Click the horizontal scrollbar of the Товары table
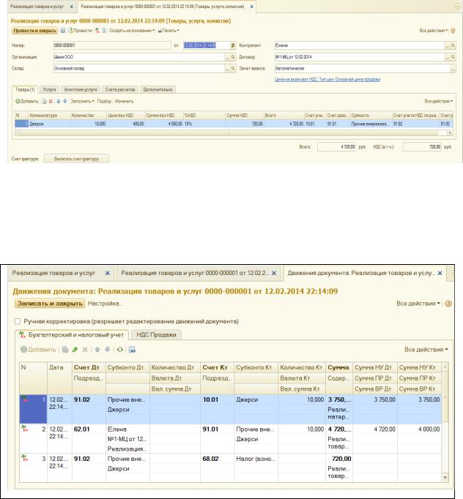The width and height of the screenshot is (463, 499). pyautogui.click(x=234, y=132)
